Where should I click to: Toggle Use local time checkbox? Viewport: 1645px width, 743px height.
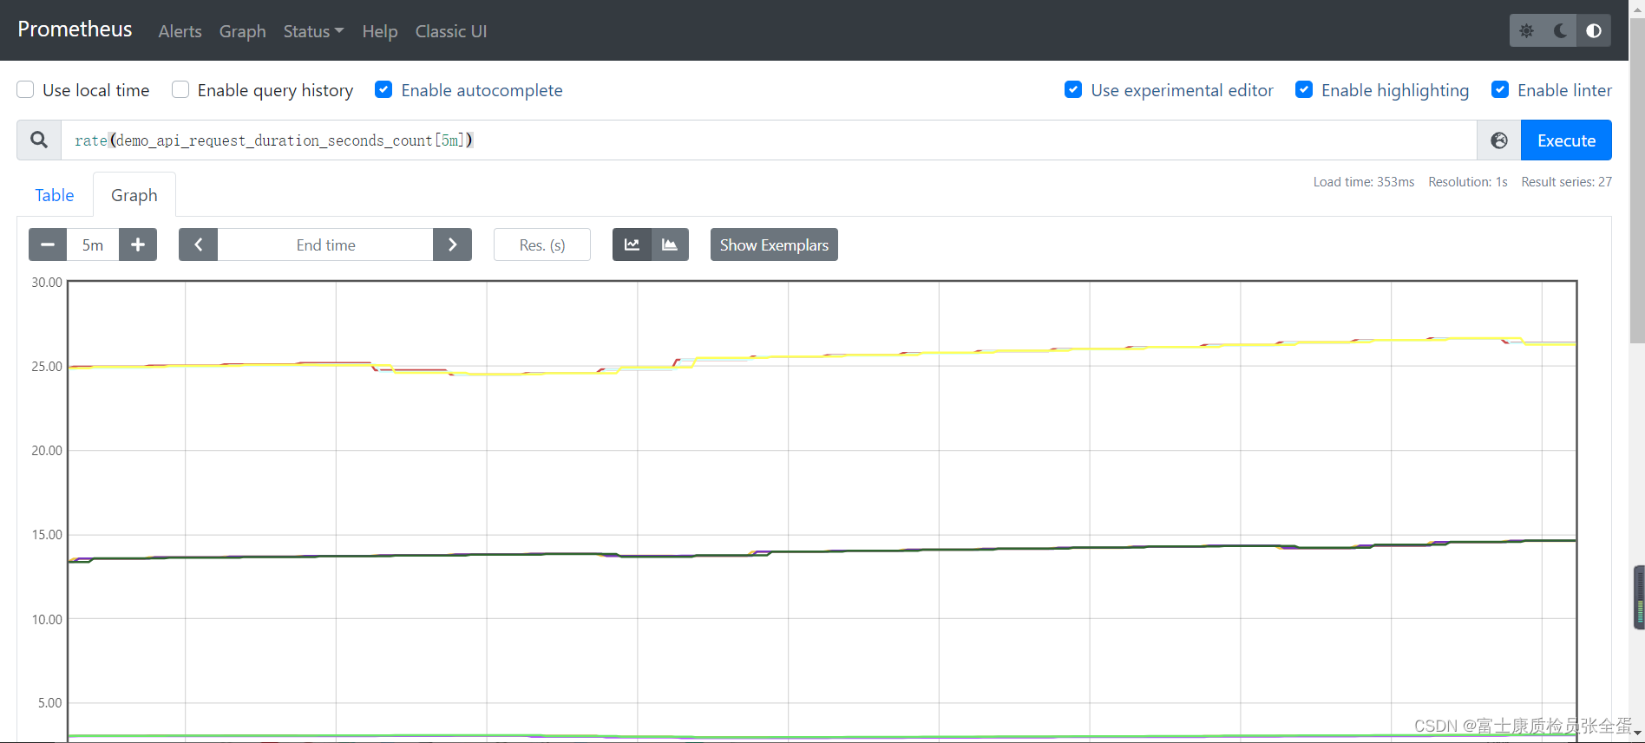(x=25, y=89)
